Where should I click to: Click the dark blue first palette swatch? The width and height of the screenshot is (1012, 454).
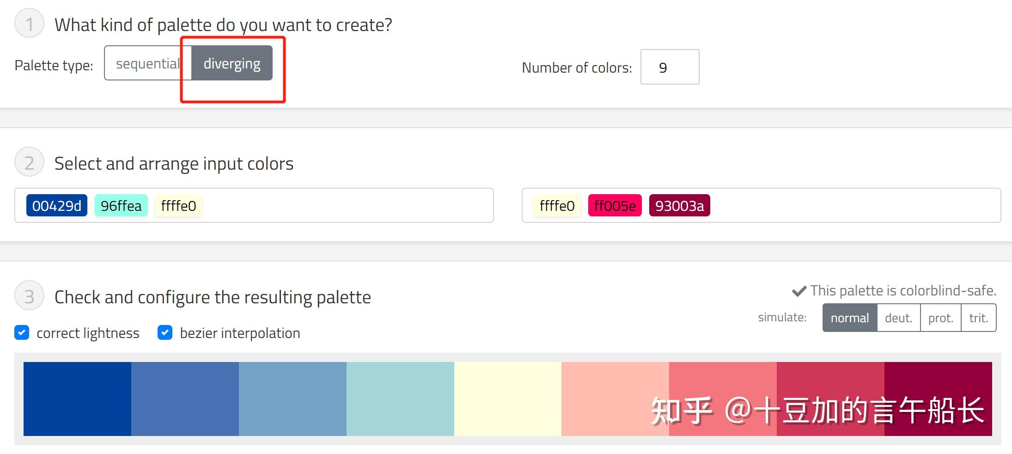pos(77,399)
